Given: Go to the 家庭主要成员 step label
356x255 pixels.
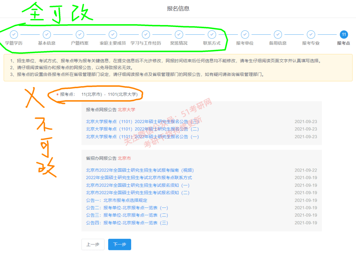Looking at the screenshot, I should [x=113, y=43].
